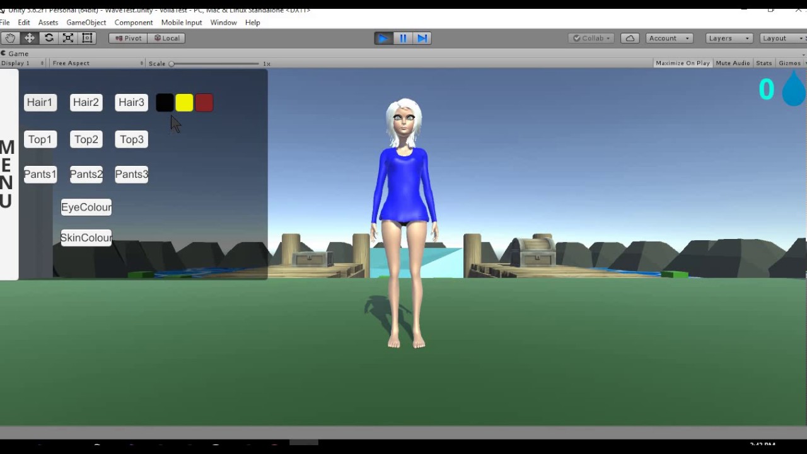Select the Pants2 button

86,174
